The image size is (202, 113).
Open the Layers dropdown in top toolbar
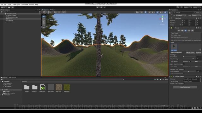pos(188,7)
